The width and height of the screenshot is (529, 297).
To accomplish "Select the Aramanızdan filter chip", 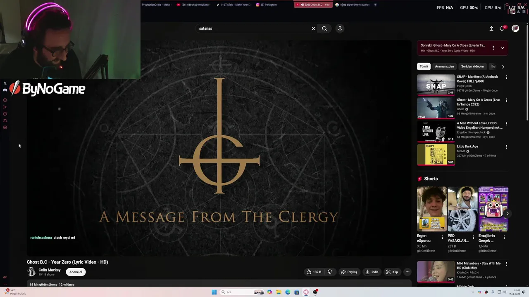I will [444, 66].
